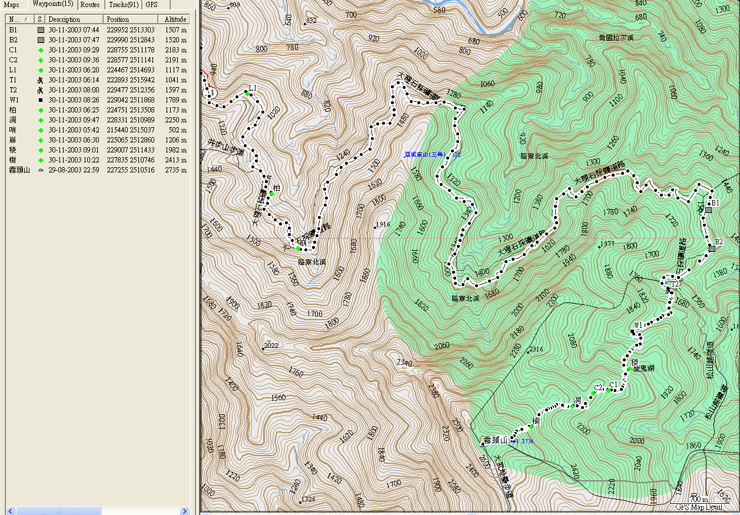Click the T2 trailhead marker on the map

668,289
